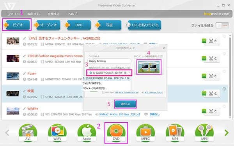Screen dimensions: 234x146
Task: Show previous formats with left gray arrow
Action: coord(7,133)
